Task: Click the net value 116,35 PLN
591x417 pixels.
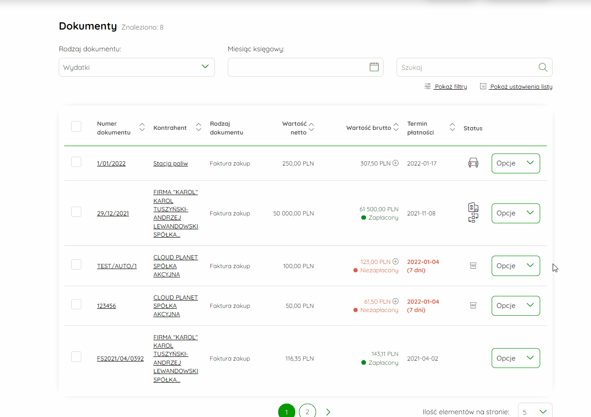Action: 299,358
